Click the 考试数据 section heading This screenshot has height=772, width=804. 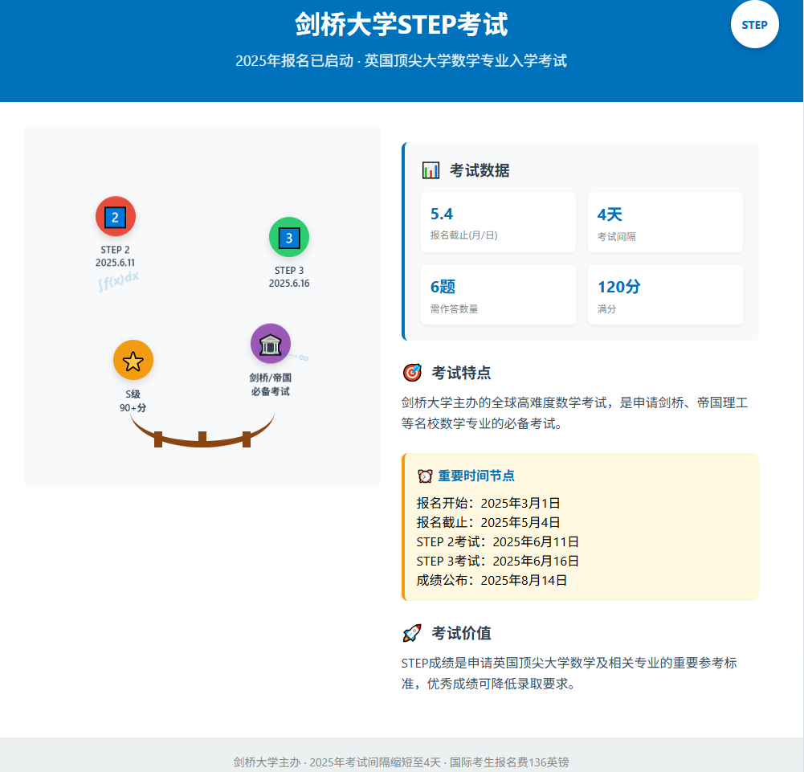[480, 170]
